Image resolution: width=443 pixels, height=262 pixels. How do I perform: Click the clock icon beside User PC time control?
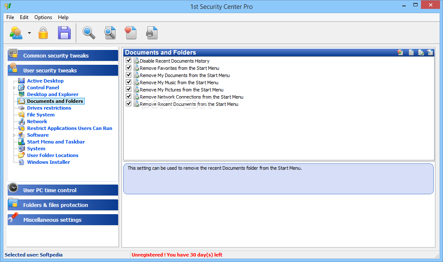click(x=13, y=188)
